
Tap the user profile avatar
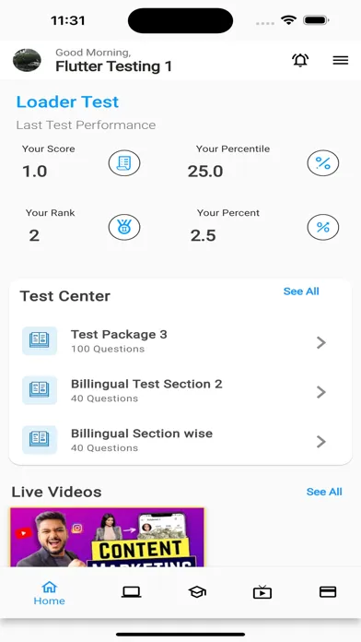[27, 60]
